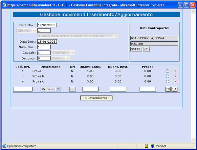Click the scrollbar up arrow
The height and width of the screenshot is (150, 197).
(193, 11)
